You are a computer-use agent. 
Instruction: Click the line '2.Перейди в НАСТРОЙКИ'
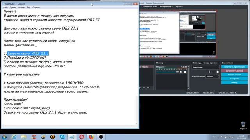[x=25, y=58]
